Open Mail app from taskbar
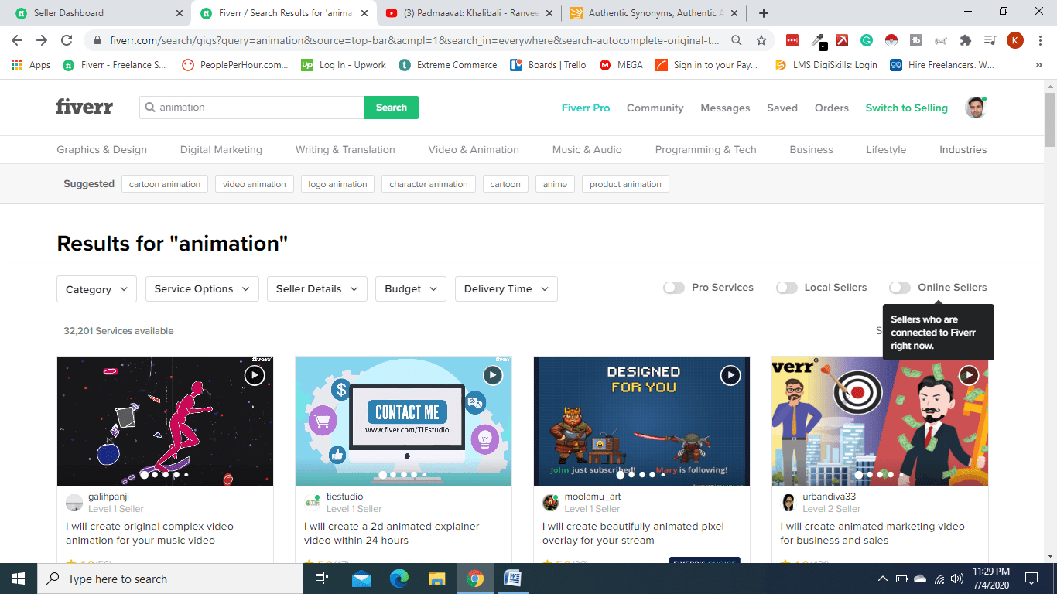This screenshot has width=1057, height=594. point(361,579)
